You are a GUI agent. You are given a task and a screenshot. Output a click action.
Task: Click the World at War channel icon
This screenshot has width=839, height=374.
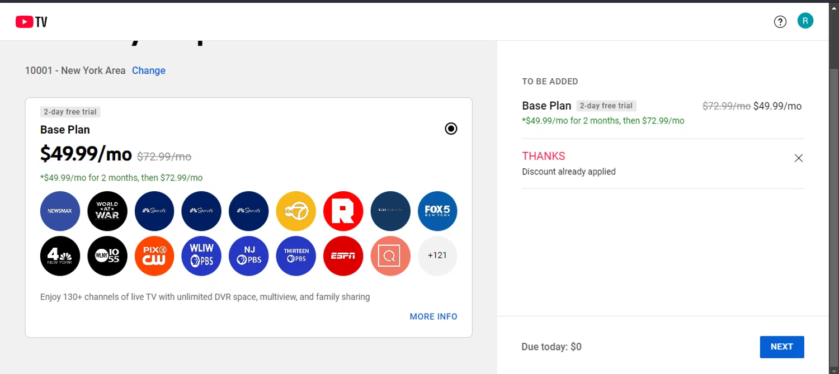click(x=107, y=211)
